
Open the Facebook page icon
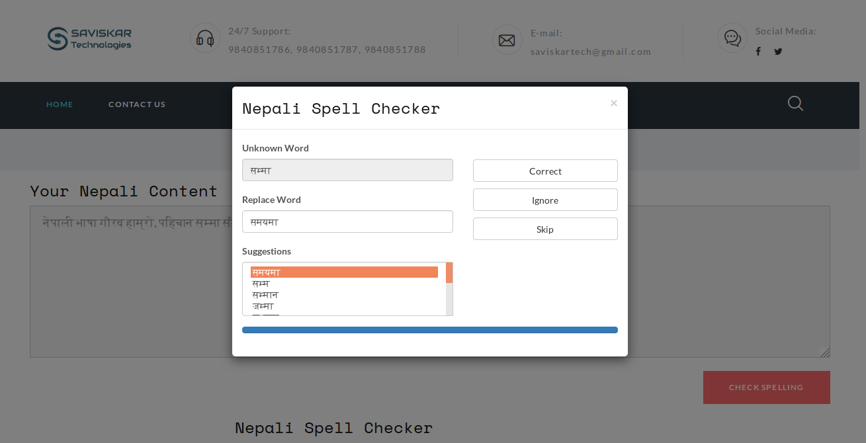pos(758,51)
